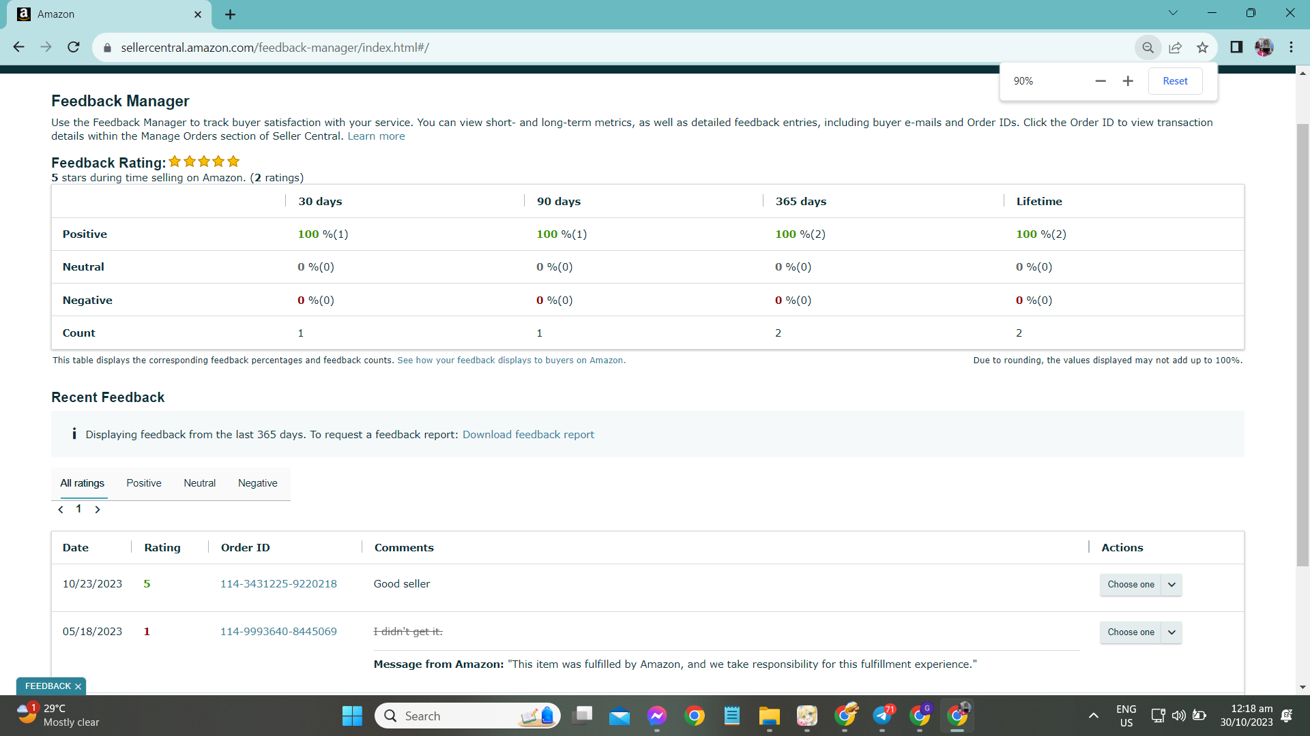The image size is (1310, 736).
Task: Open Task View on the taskbar
Action: [582, 716]
